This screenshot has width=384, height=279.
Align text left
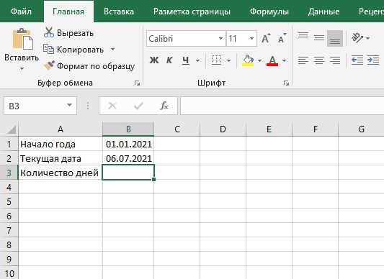click(303, 60)
